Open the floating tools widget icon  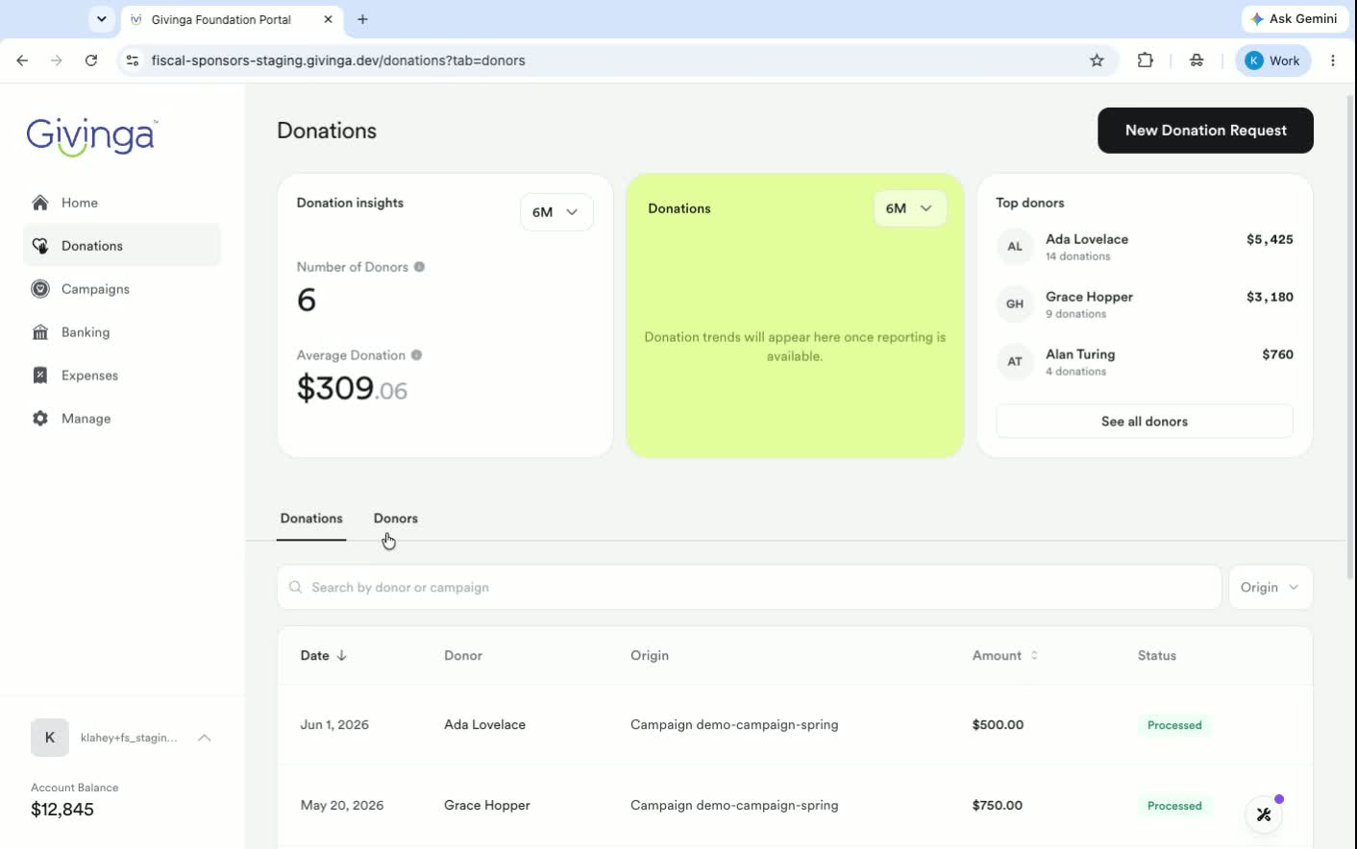point(1264,814)
